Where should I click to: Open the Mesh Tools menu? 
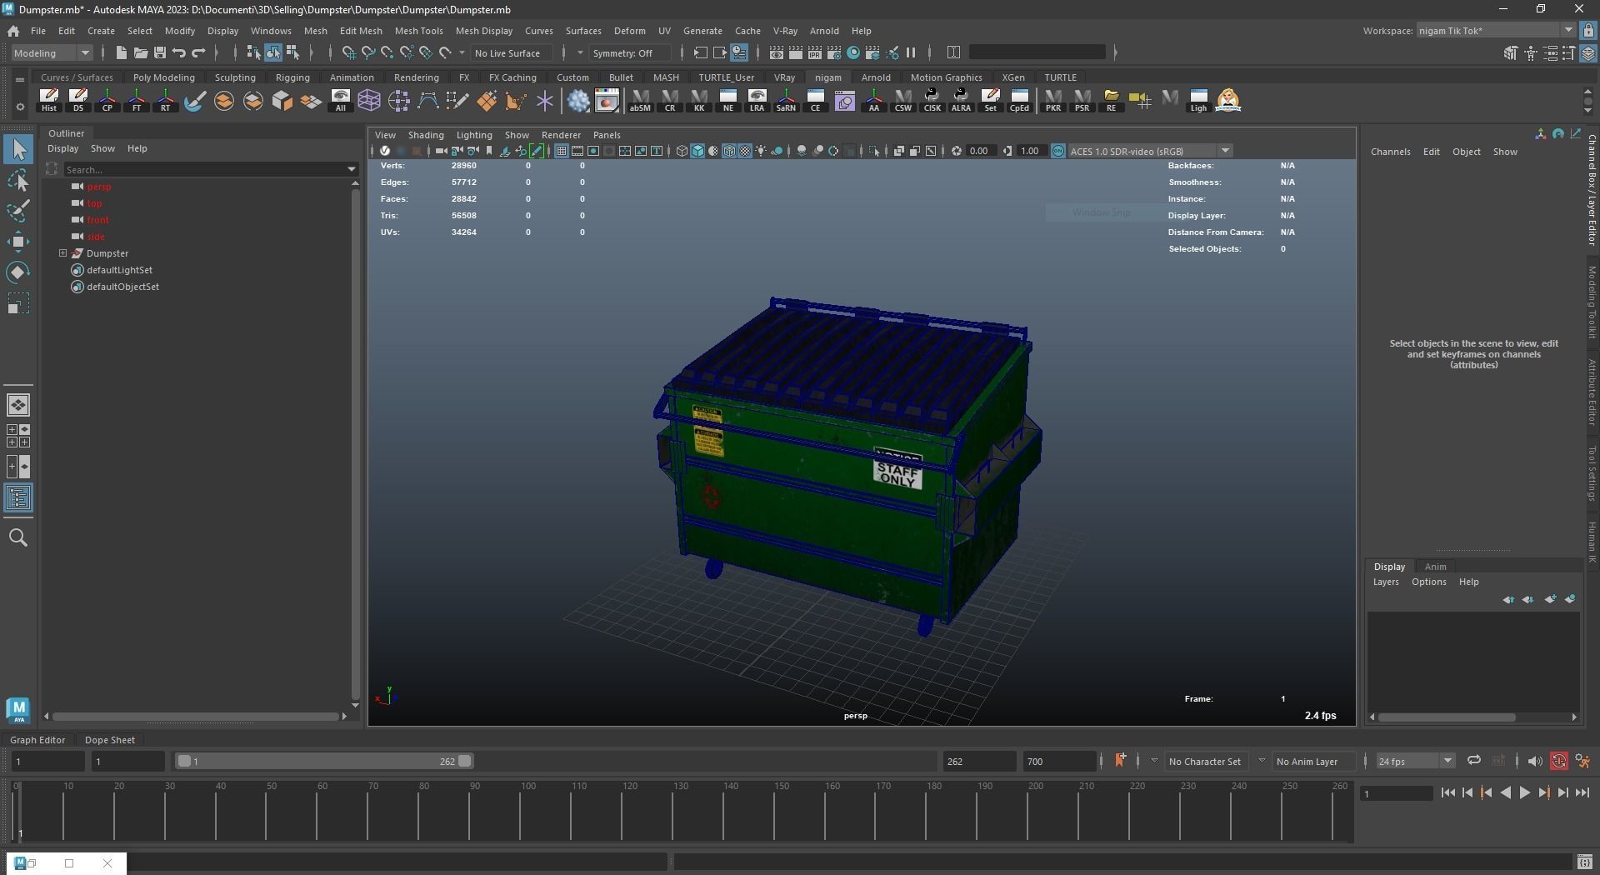pyautogui.click(x=418, y=31)
